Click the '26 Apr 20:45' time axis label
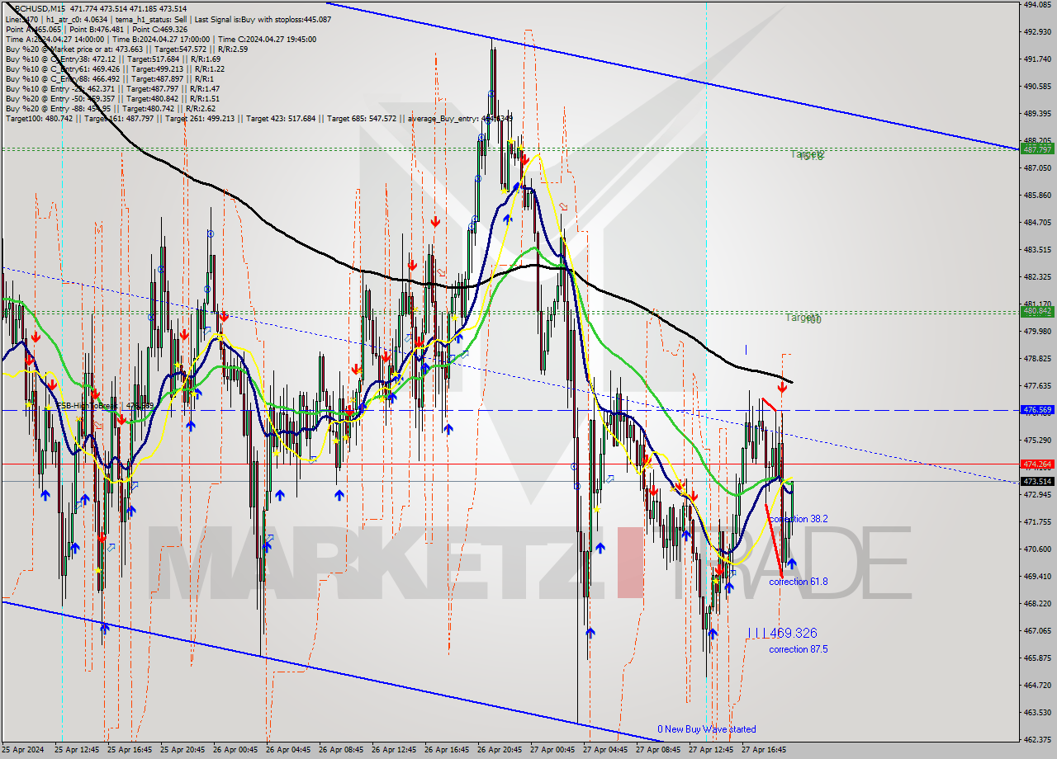Image resolution: width=1057 pixels, height=759 pixels. pos(500,750)
